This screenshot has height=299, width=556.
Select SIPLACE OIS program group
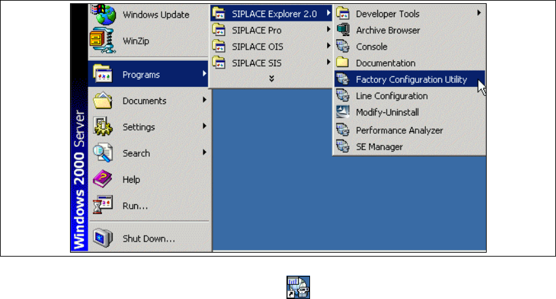271,46
